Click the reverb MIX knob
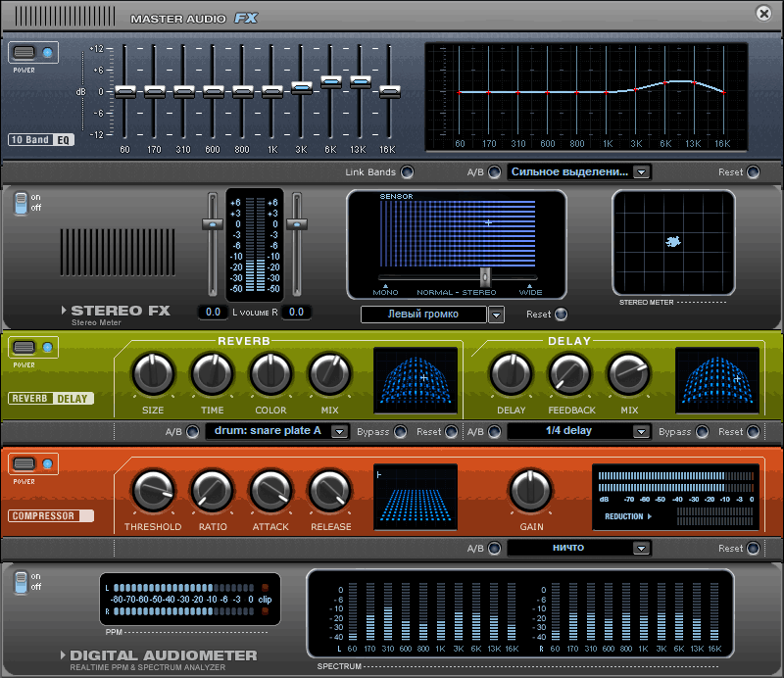The image size is (784, 678). click(329, 374)
